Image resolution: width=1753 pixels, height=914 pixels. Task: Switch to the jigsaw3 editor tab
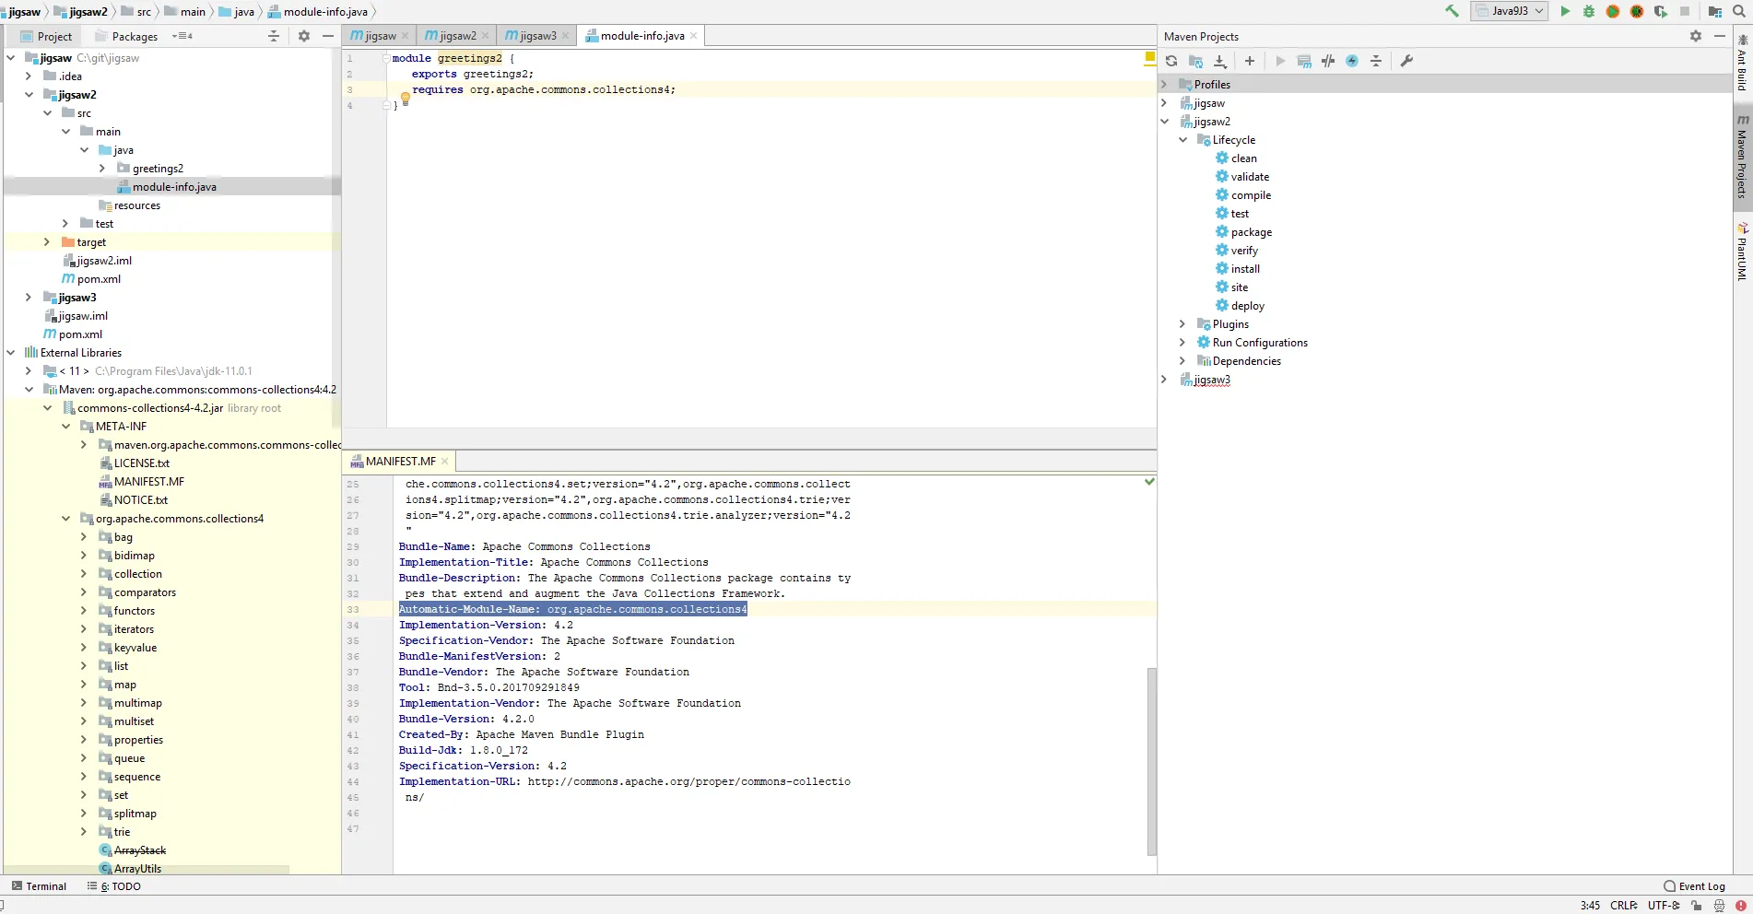pyautogui.click(x=537, y=36)
